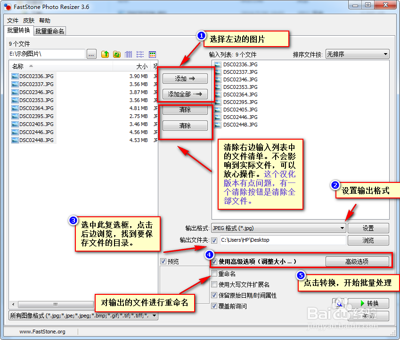Click the 4.81 MB size cell
400x340 pixels.
coord(139,108)
